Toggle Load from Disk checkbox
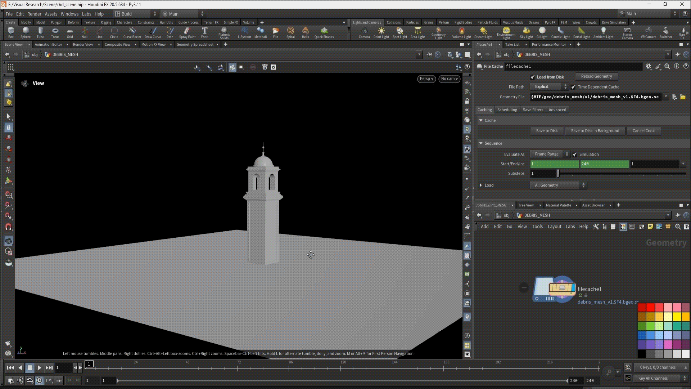 click(x=533, y=77)
